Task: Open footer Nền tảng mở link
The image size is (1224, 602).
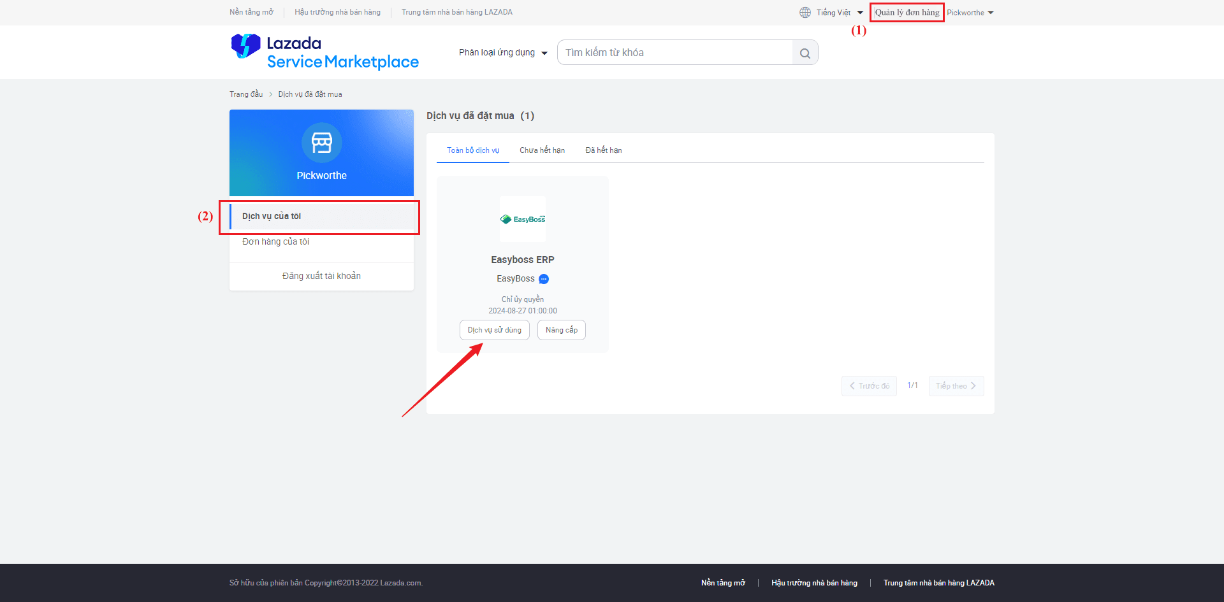Action: tap(723, 583)
